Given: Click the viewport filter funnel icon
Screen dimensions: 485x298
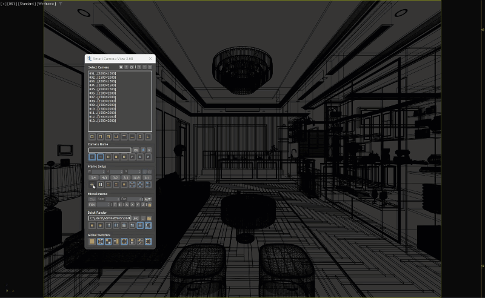Looking at the screenshot, I should [61, 4].
